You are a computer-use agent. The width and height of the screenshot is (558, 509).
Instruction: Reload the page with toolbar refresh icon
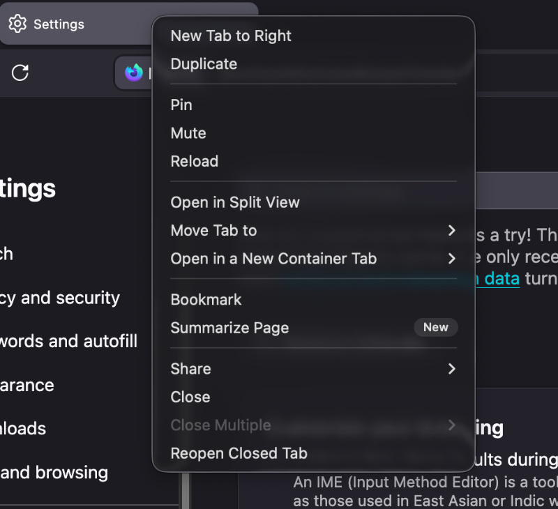coord(20,73)
